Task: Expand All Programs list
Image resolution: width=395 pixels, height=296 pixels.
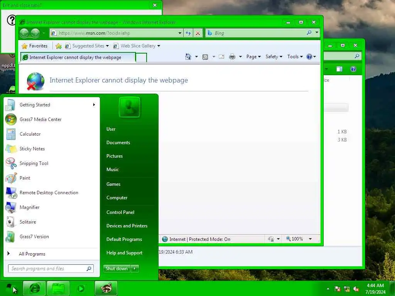Action: (x=52, y=254)
